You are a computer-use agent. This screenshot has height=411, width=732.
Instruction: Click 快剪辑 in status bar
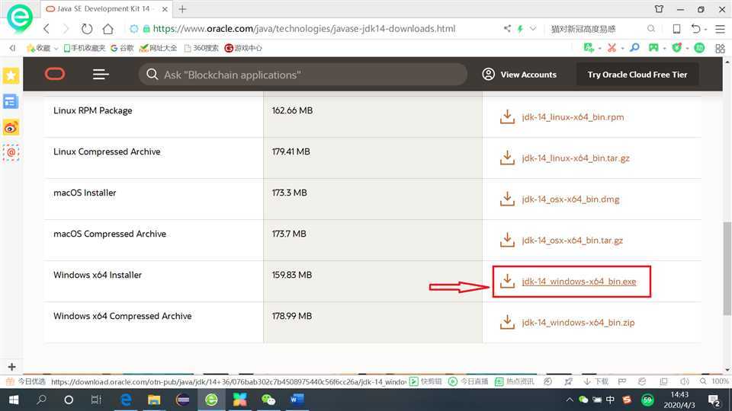pyautogui.click(x=425, y=381)
